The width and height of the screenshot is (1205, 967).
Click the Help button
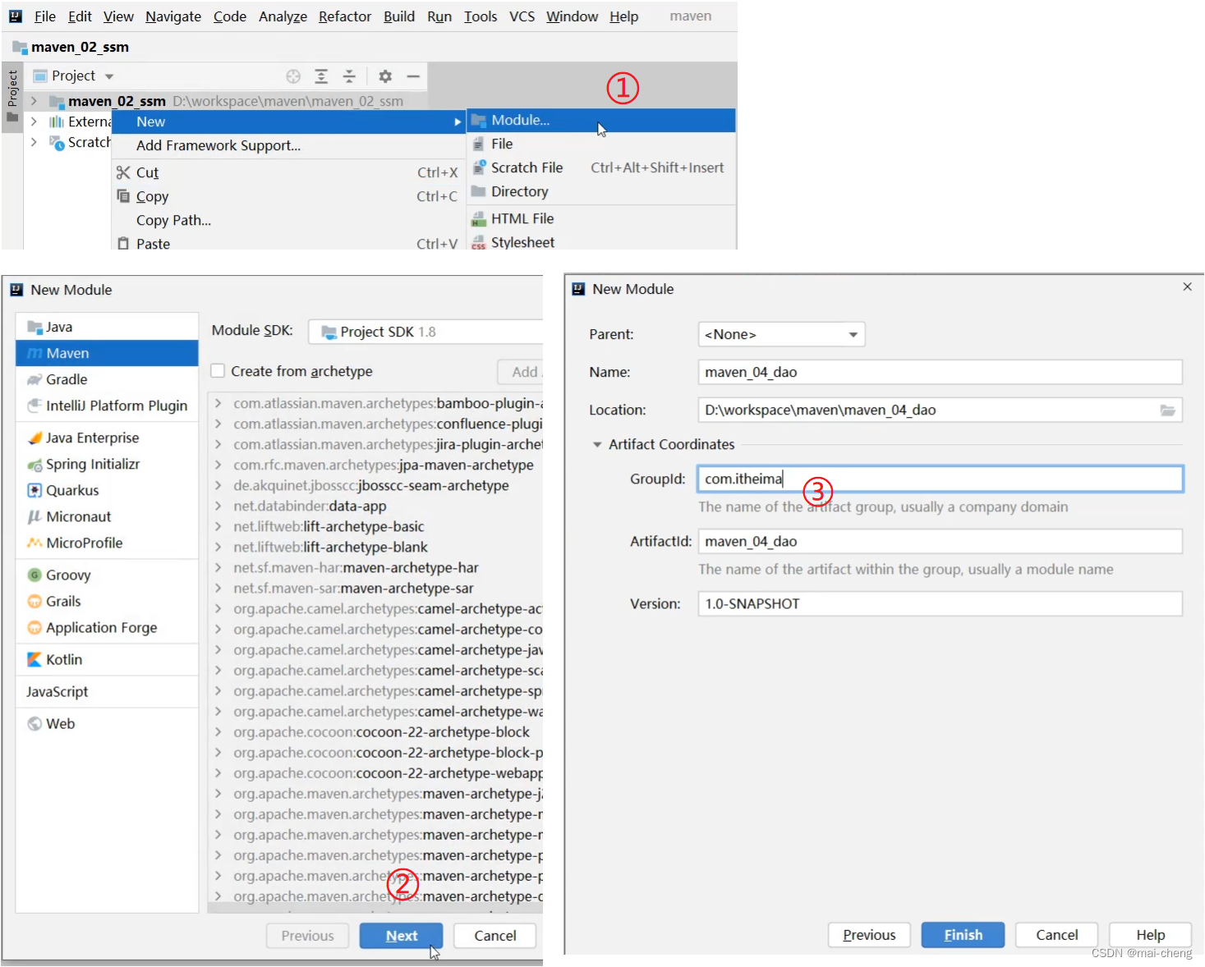click(1151, 935)
